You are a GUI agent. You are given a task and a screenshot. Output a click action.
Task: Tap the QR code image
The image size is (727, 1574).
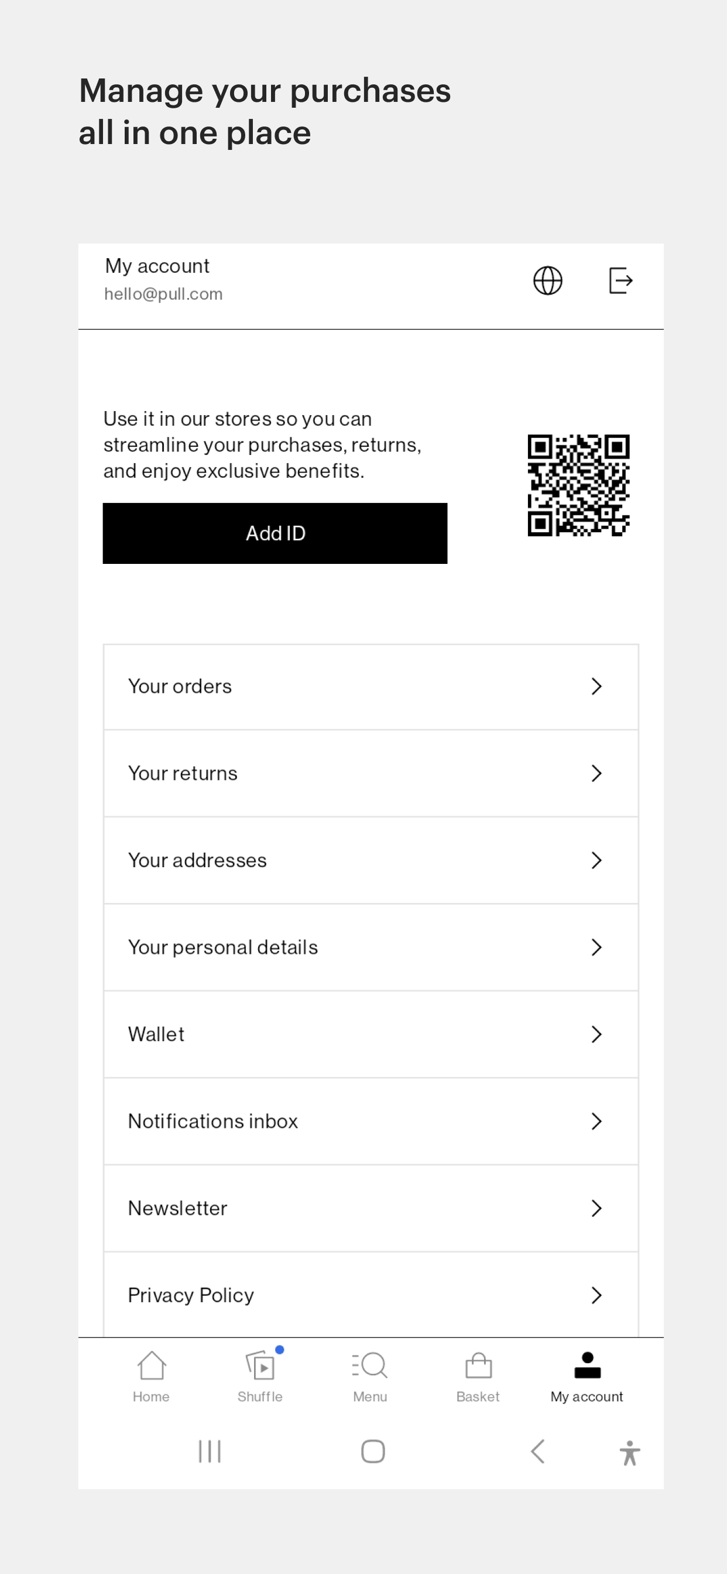pyautogui.click(x=578, y=485)
